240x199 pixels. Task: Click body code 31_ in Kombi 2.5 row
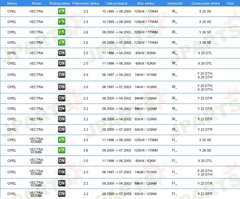pyautogui.click(x=174, y=140)
